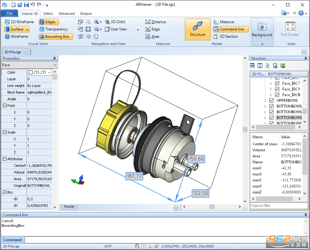Open the Surface style dropdown arrow

click(27, 29)
